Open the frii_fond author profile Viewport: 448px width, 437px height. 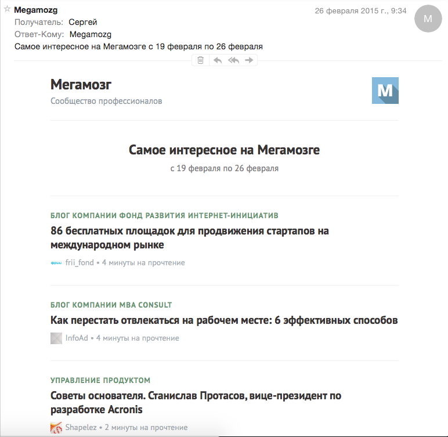point(80,263)
